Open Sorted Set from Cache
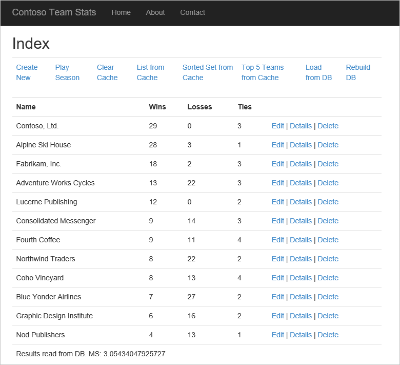The image size is (400, 365). pyautogui.click(x=208, y=72)
